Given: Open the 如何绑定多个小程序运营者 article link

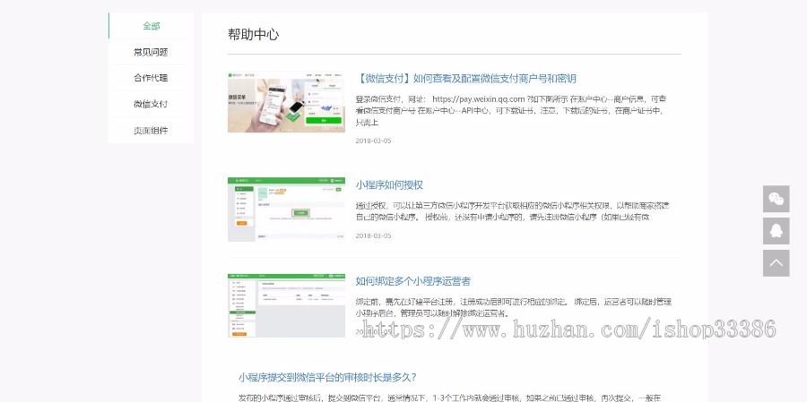Looking at the screenshot, I should pyautogui.click(x=412, y=281).
